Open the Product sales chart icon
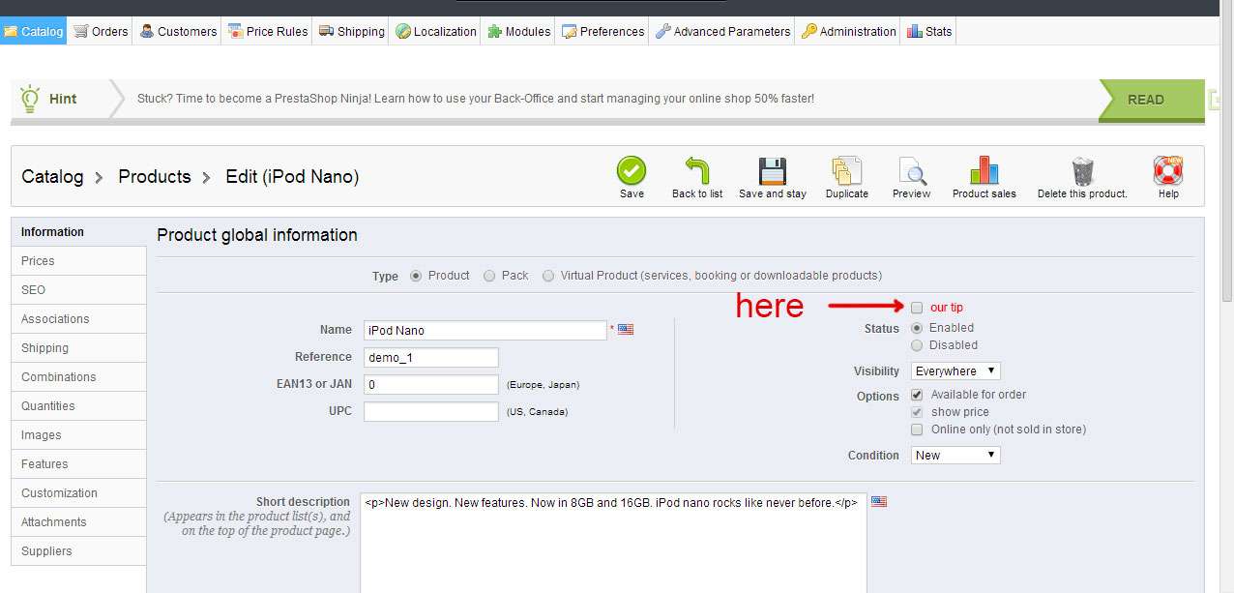The width and height of the screenshot is (1234, 593). [x=984, y=170]
